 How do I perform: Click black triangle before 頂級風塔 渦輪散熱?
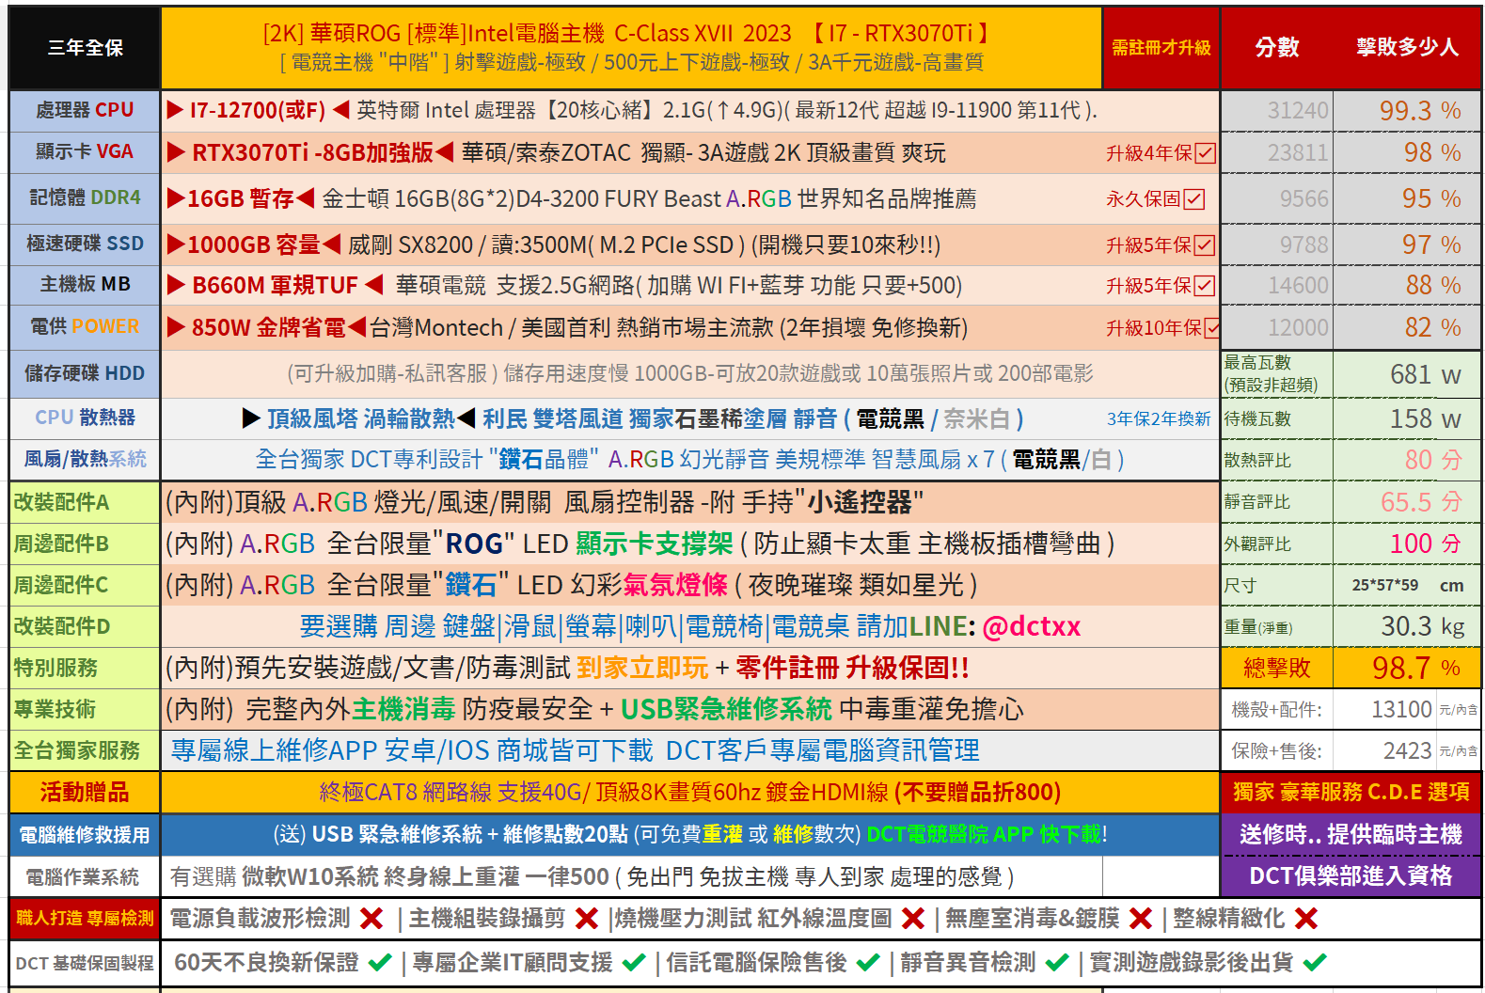[251, 418]
